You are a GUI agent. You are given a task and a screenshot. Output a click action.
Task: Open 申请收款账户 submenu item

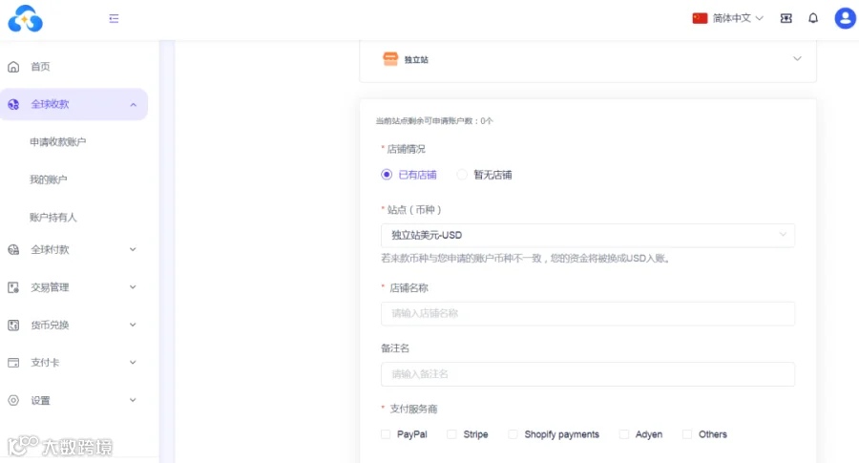click(57, 142)
